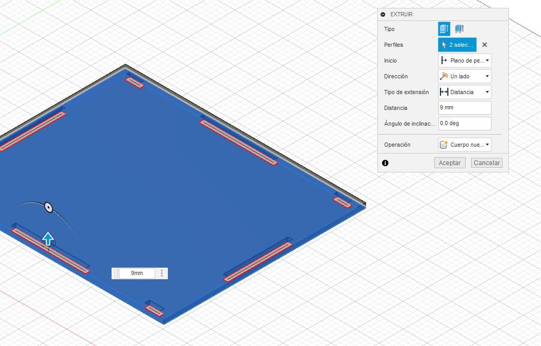This screenshot has height=346, width=541.
Task: Click the Aceptar button
Action: pyautogui.click(x=449, y=162)
